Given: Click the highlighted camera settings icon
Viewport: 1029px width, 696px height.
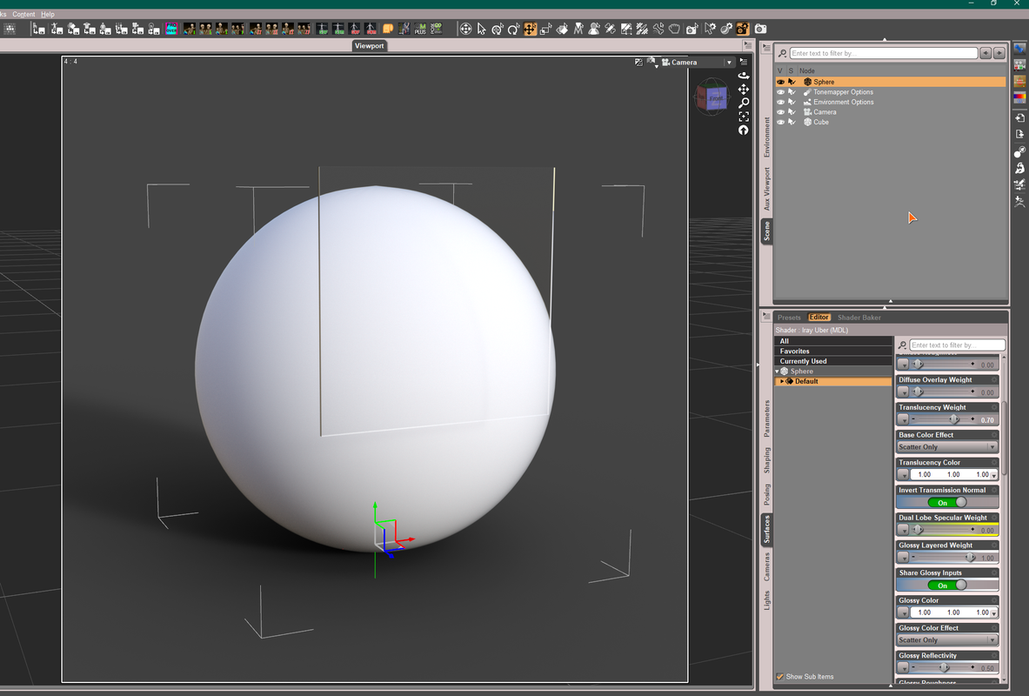Looking at the screenshot, I should 742,29.
